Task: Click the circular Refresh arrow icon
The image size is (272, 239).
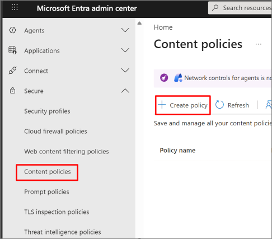Action: click(219, 105)
